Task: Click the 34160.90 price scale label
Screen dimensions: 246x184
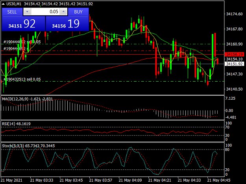Action: pyautogui.click(x=235, y=44)
